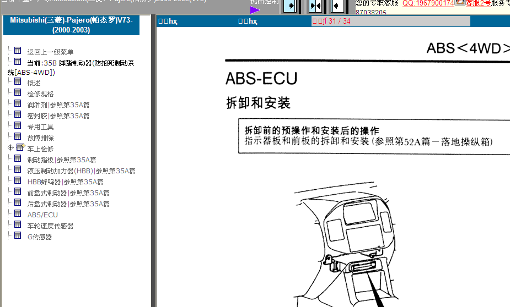Open 液压制动加力器(HBB)|参照第35A篇
Screen dimensions: 510x307
[x=81, y=171]
